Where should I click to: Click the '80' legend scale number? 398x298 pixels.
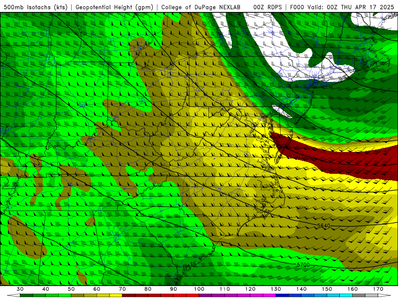click(x=148, y=289)
